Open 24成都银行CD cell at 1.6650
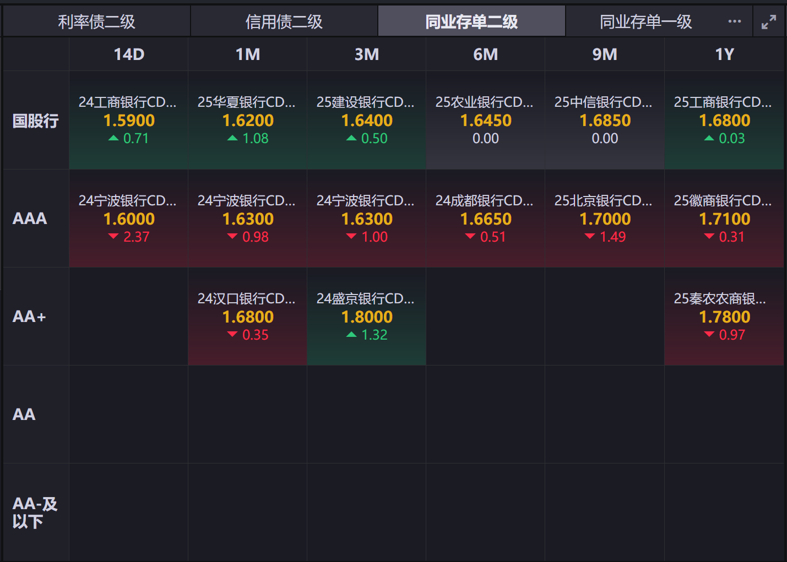The width and height of the screenshot is (787, 562). point(486,219)
